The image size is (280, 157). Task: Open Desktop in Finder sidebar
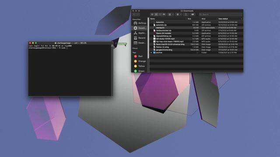coord(140,43)
